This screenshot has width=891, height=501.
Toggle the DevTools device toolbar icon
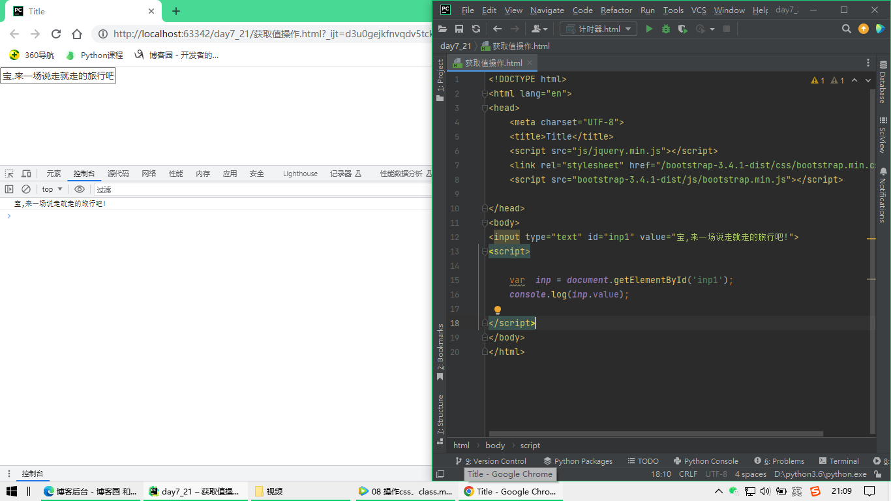pyautogui.click(x=26, y=174)
